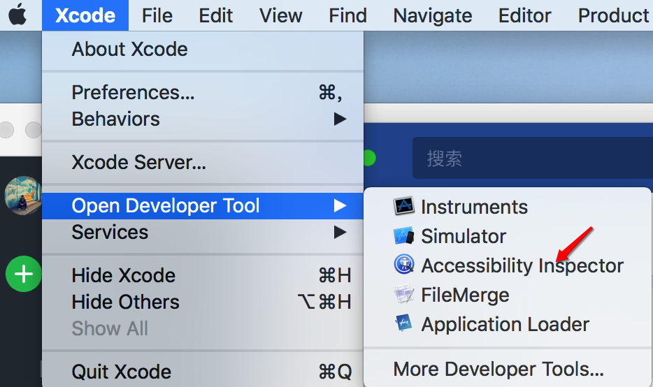Click the 搜索 search field
This screenshot has width=653, height=387.
point(533,158)
